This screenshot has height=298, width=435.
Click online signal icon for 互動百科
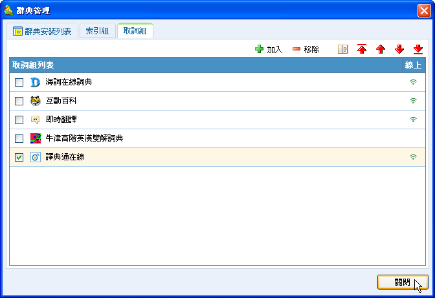414,101
